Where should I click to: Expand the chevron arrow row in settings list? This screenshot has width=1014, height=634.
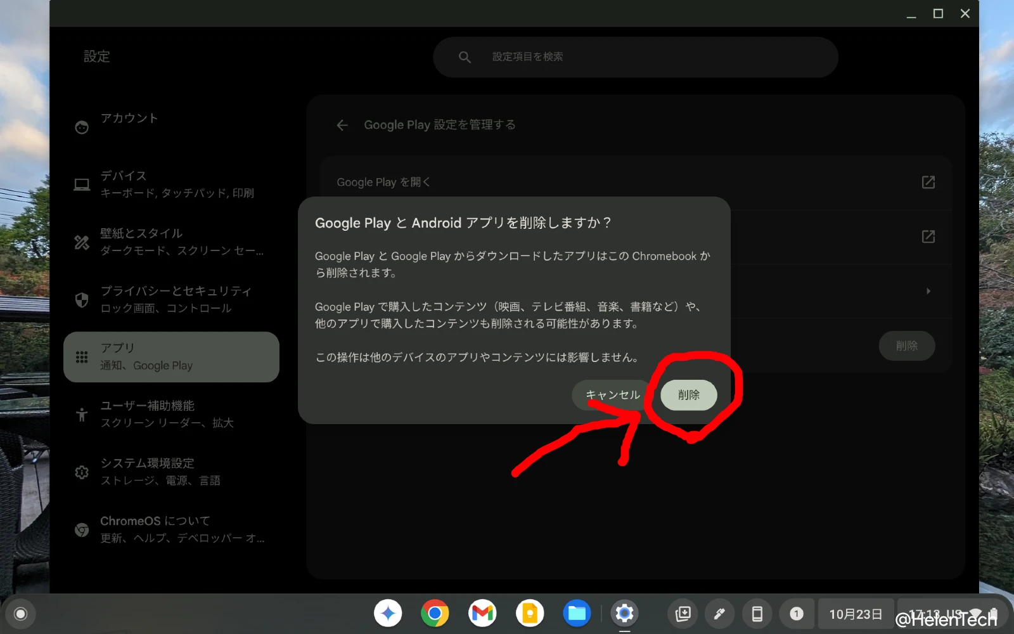point(928,291)
